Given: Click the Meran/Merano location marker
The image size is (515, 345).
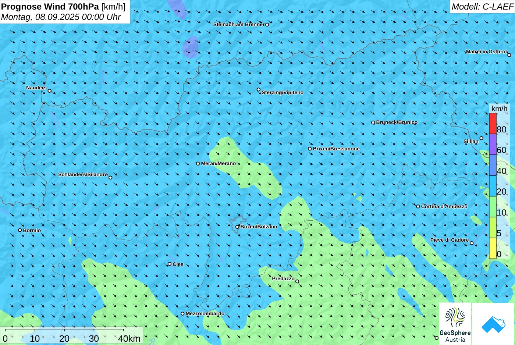Looking at the screenshot, I should 198,164.
